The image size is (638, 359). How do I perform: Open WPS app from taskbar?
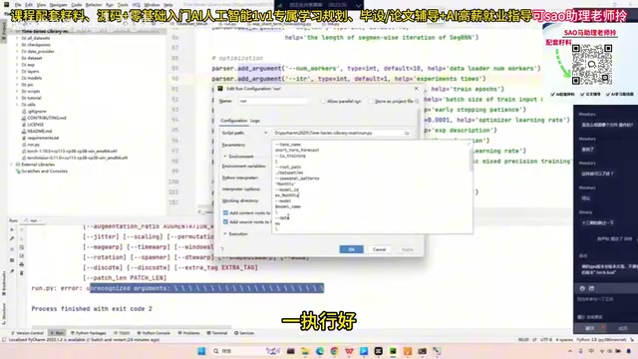349,351
